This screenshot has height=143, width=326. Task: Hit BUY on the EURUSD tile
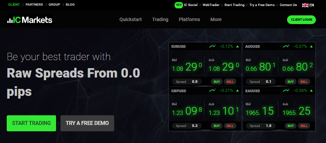coord(217,82)
